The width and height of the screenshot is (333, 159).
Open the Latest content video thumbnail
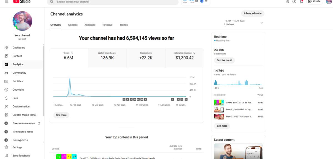(x=238, y=151)
